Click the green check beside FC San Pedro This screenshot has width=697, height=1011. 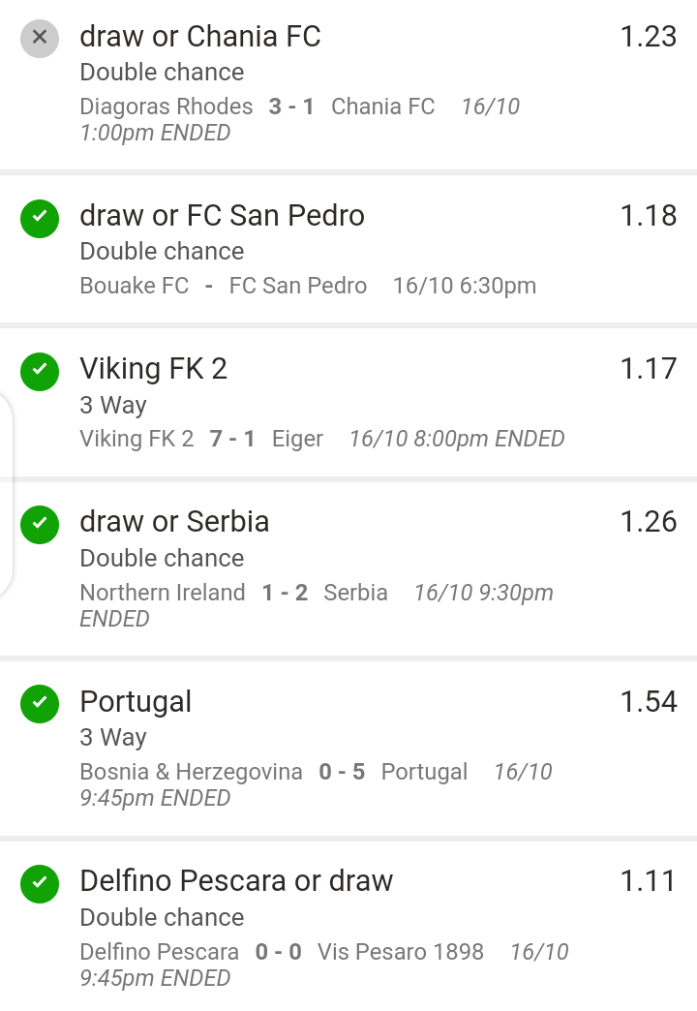pyautogui.click(x=40, y=217)
